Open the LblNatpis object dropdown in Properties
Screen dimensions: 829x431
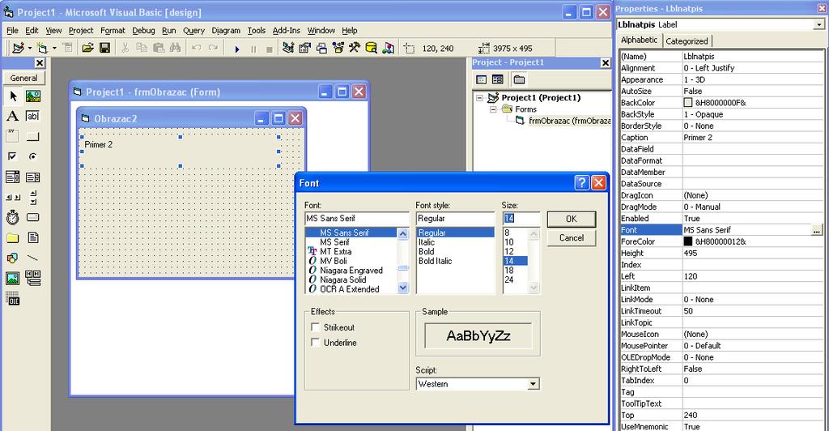819,25
